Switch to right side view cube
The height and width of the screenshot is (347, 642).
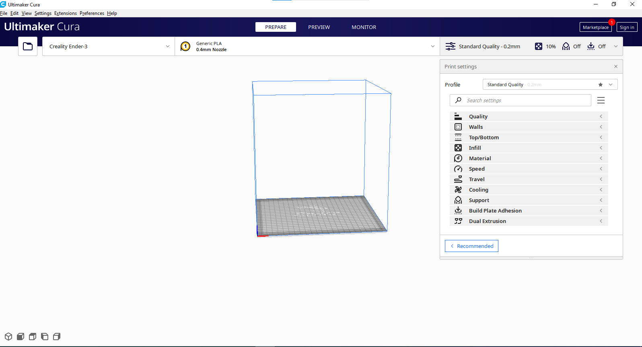pyautogui.click(x=57, y=337)
